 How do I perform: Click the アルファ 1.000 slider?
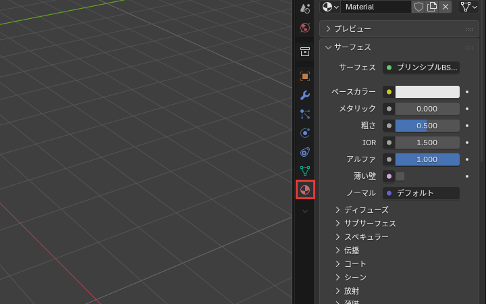[427, 159]
